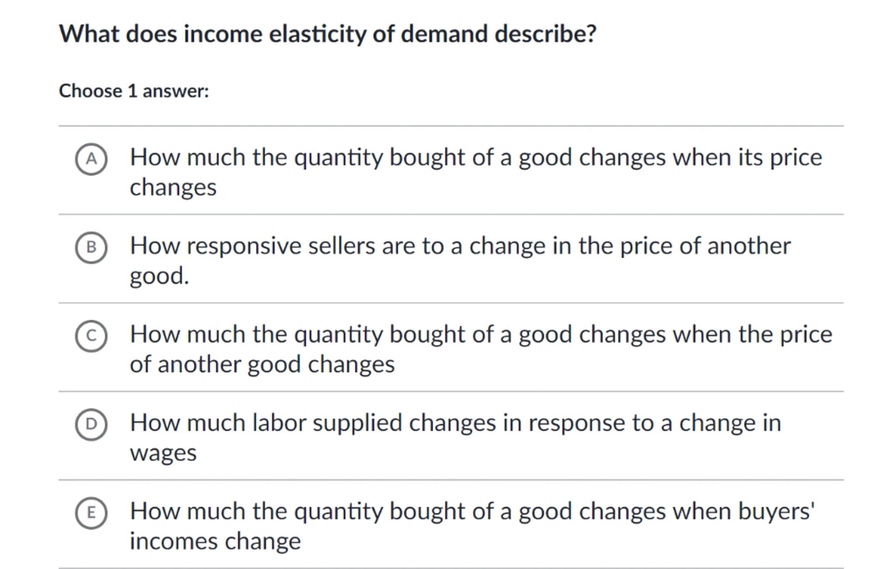Pick the option E radio circle
This screenshot has height=569, width=895.
[91, 513]
